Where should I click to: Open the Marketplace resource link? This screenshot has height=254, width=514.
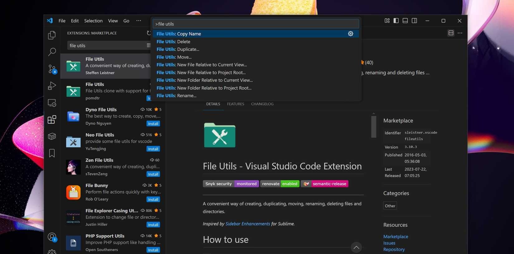[x=396, y=237]
